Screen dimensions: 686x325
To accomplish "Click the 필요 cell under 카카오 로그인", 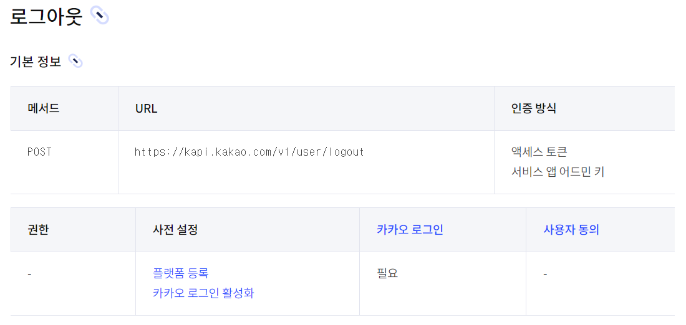I will click(388, 273).
